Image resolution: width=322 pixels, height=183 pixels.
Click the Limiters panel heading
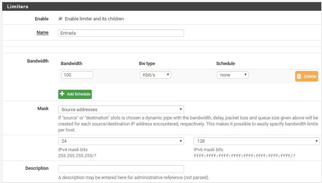(x=18, y=6)
